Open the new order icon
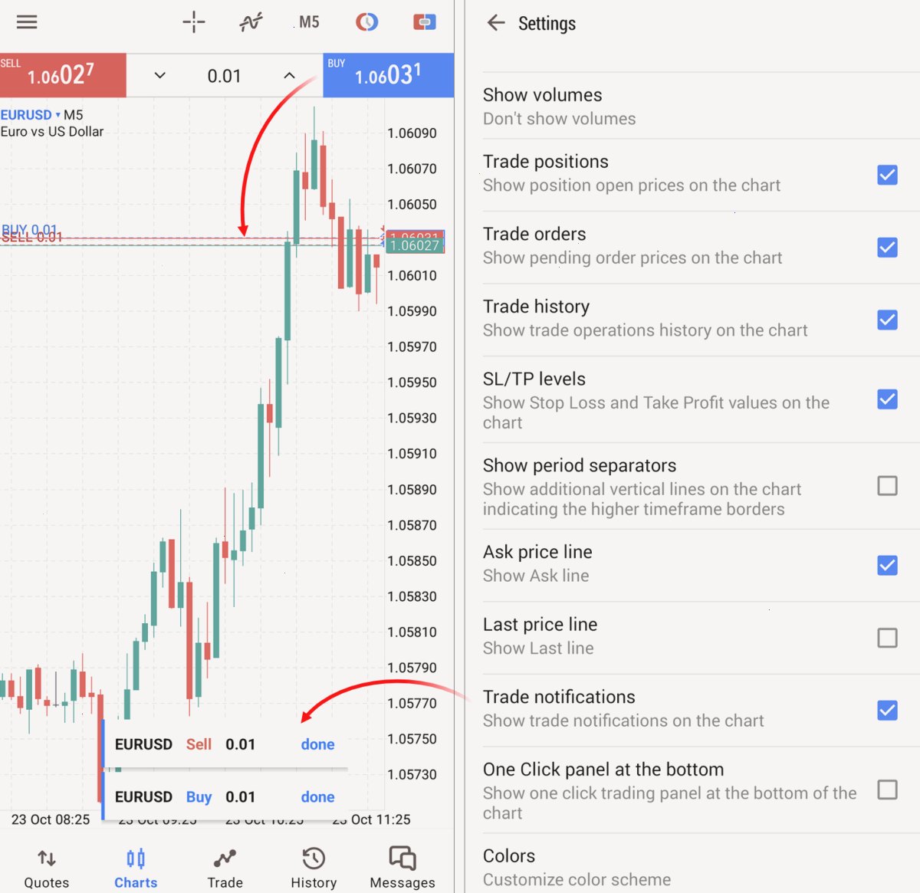Image resolution: width=920 pixels, height=893 pixels. click(x=425, y=22)
